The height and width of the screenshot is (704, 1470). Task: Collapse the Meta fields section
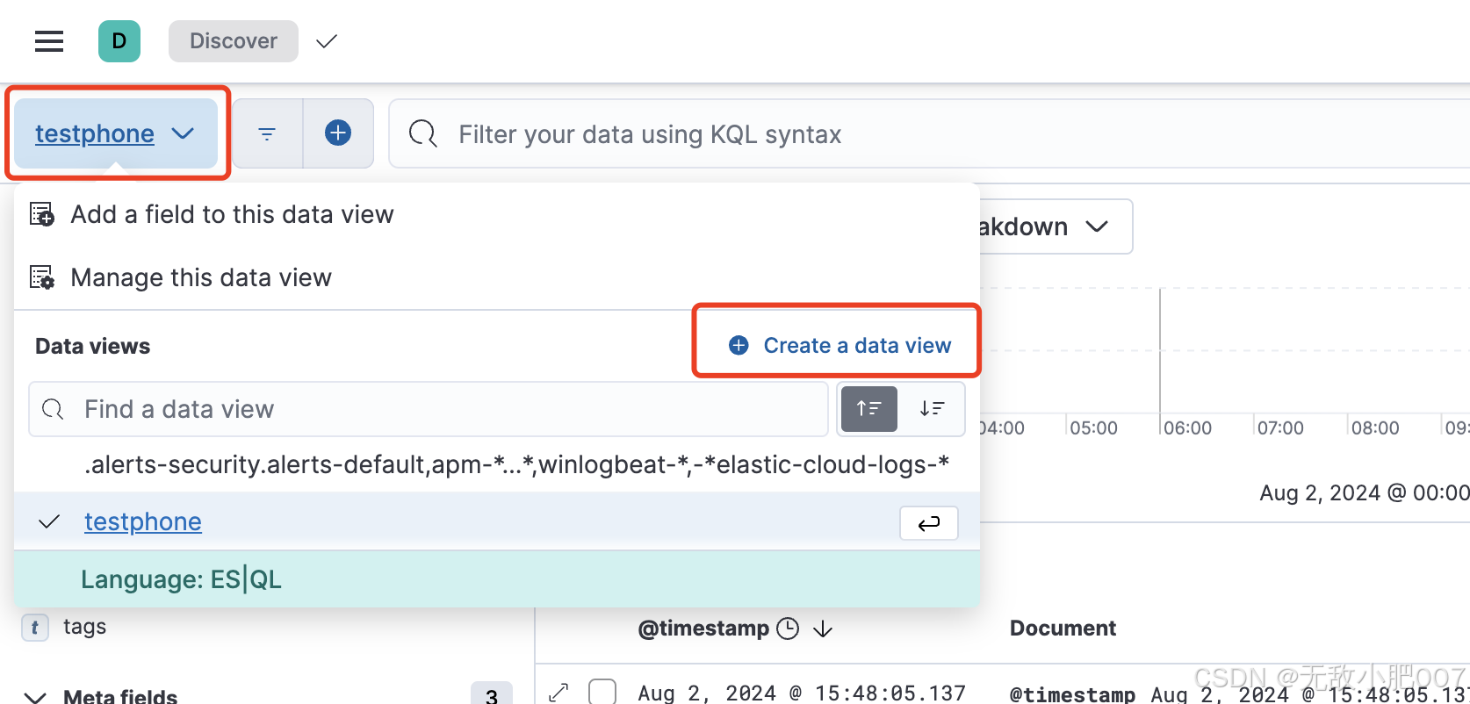[x=35, y=697]
